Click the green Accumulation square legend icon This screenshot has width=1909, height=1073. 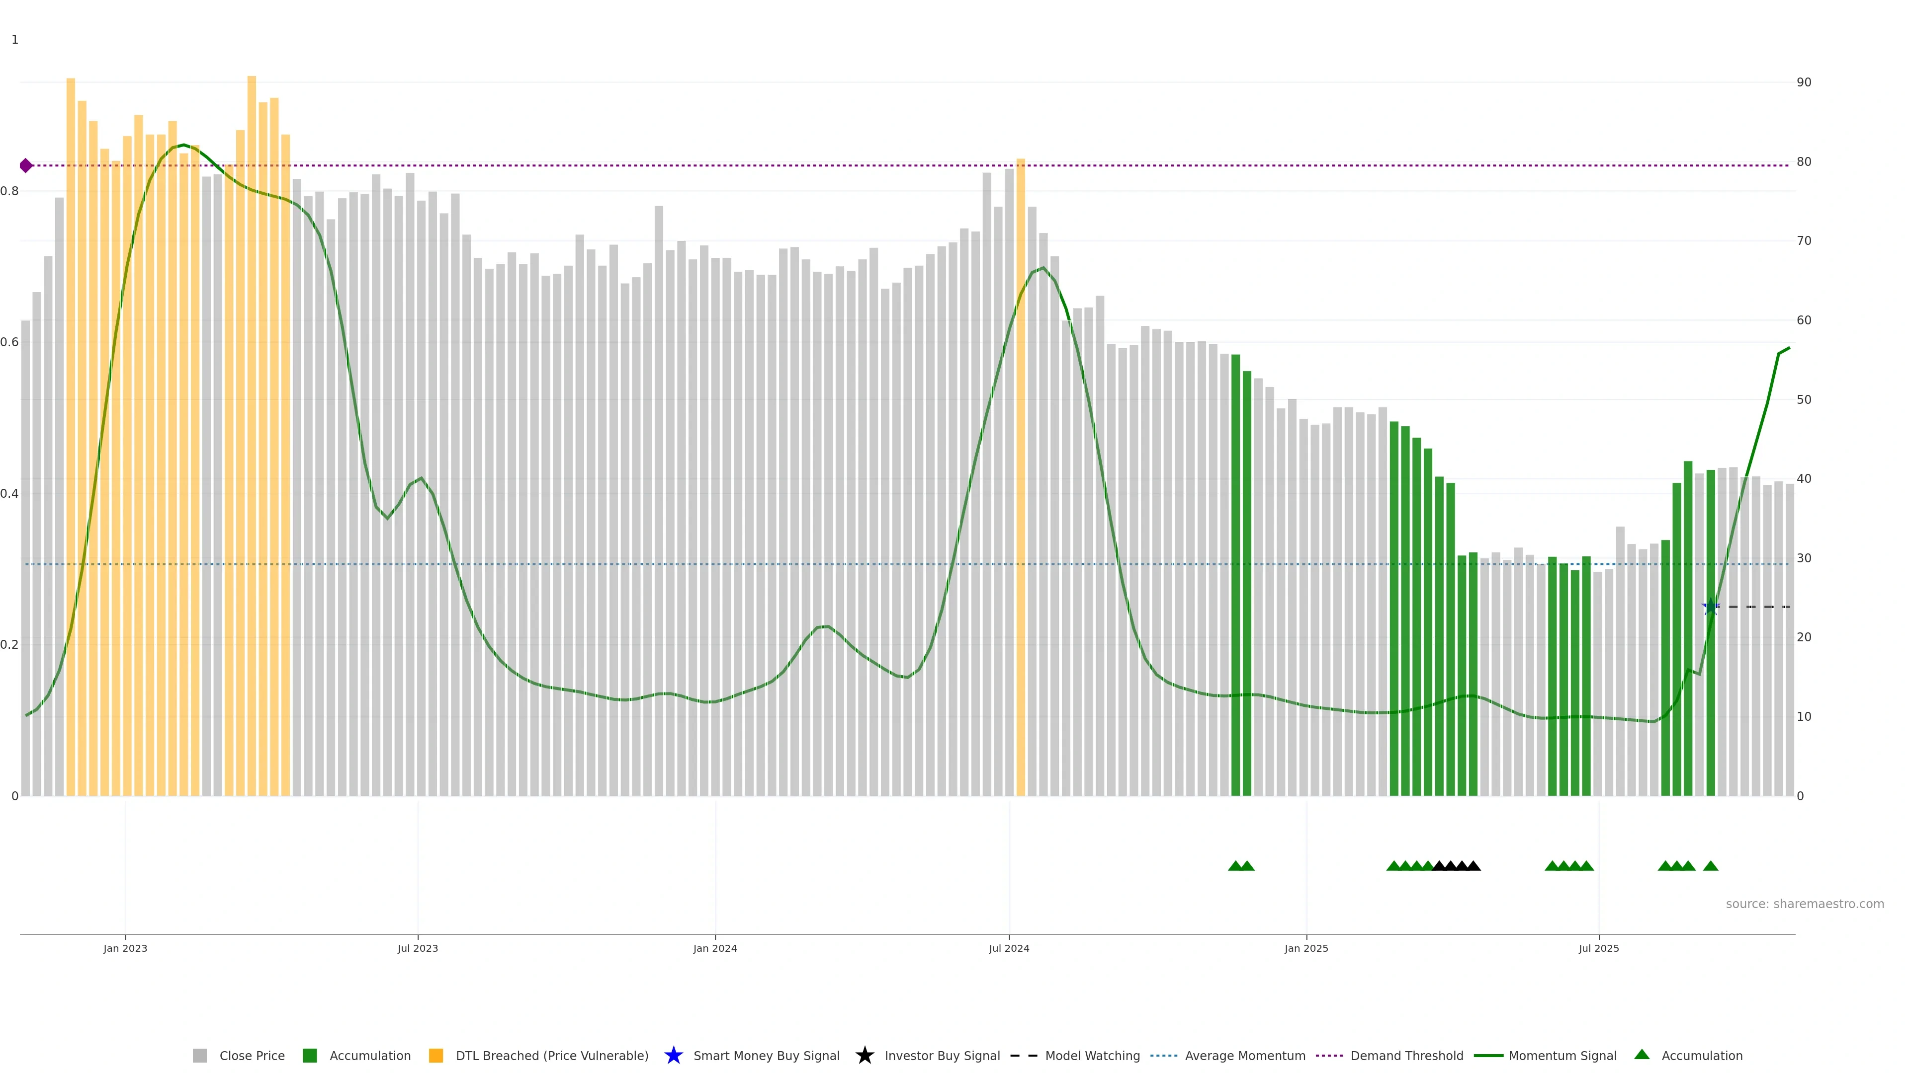310,1055
